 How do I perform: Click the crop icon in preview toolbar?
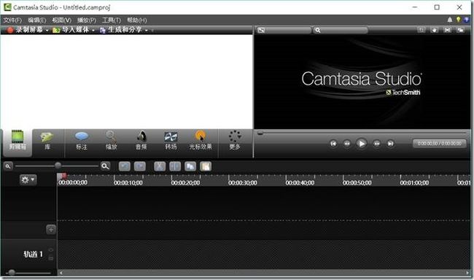click(421, 30)
